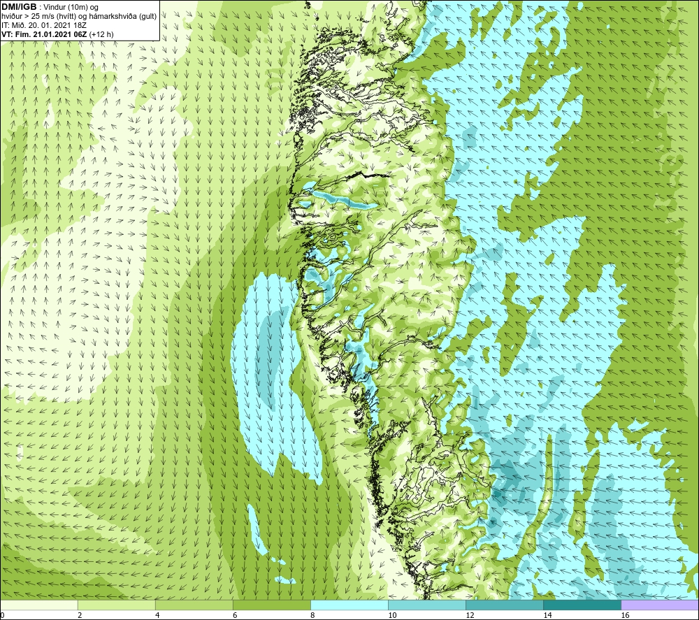The image size is (699, 620).
Task: Click 'Vindur (10m) og' in the title line
Action: [x=71, y=8]
